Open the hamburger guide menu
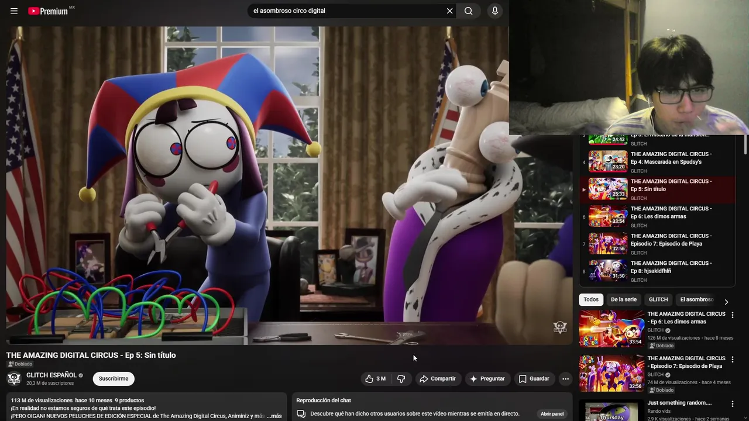Viewport: 749px width, 421px height. tap(14, 11)
